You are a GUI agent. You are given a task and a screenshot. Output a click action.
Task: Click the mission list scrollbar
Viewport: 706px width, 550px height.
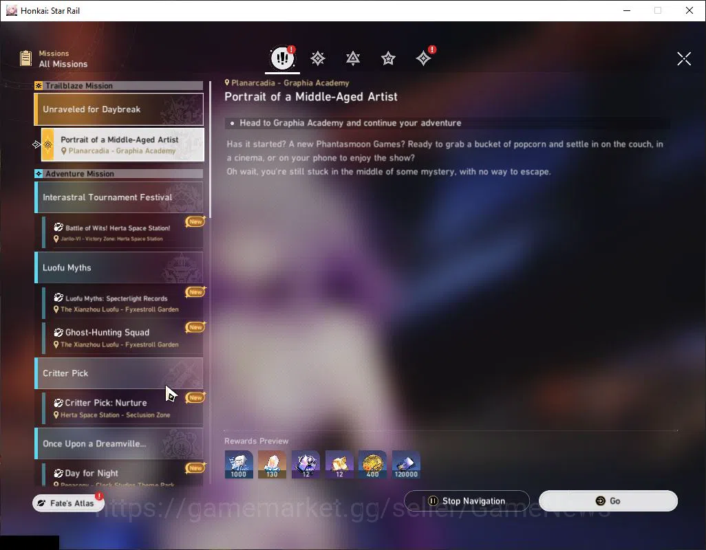(x=211, y=150)
